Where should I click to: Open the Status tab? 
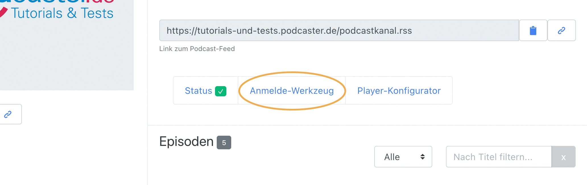[x=206, y=91]
